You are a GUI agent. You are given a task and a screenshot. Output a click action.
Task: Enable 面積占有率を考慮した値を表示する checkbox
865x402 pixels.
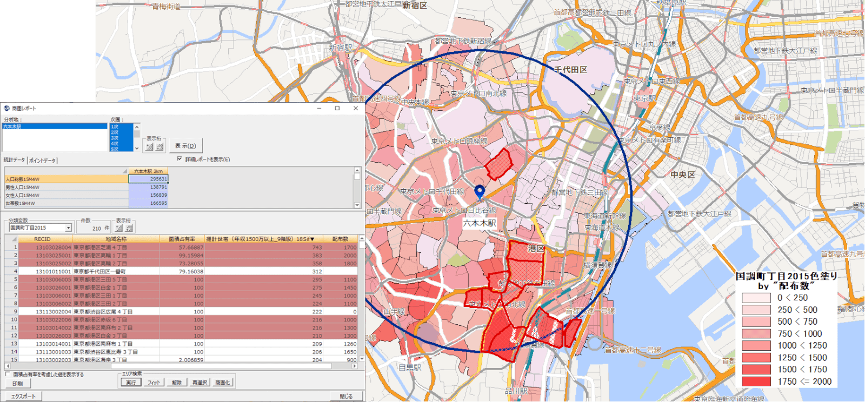click(8, 374)
